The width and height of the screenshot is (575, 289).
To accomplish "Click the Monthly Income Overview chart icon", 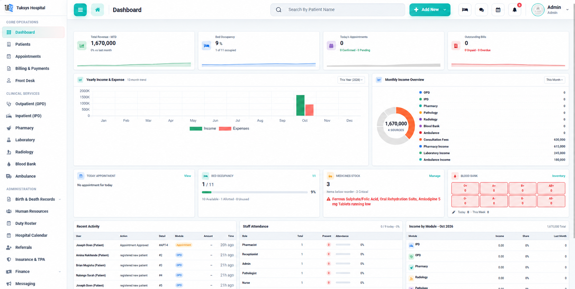I will (379, 80).
